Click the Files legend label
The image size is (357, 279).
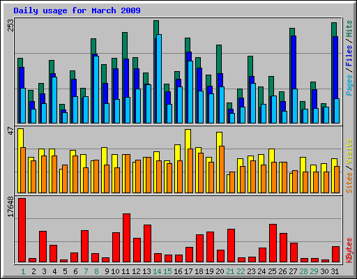pyautogui.click(x=349, y=55)
